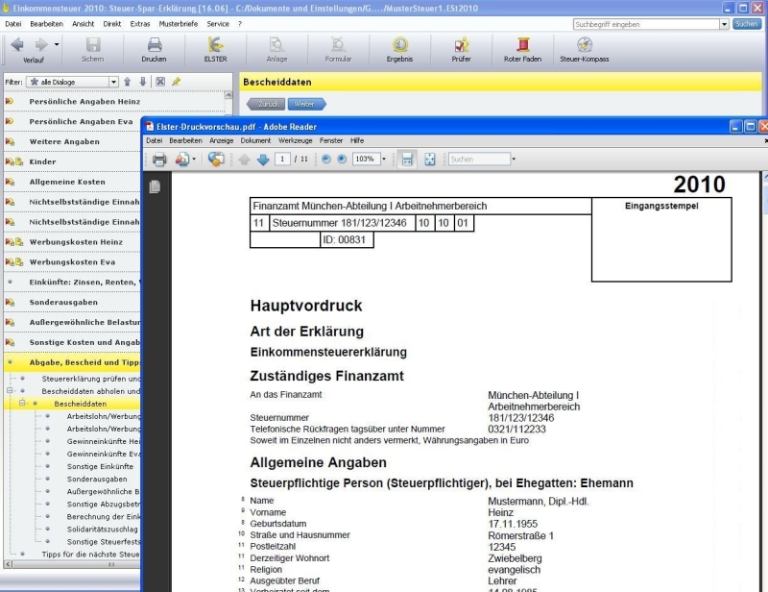
Task: Go to next page in Adobe Reader
Action: tap(263, 160)
